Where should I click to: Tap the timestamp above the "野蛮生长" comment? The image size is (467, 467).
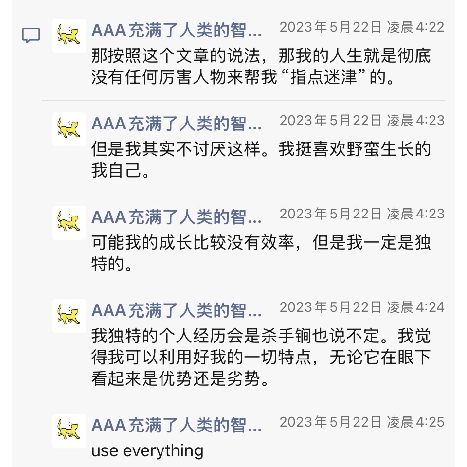pyautogui.click(x=361, y=121)
